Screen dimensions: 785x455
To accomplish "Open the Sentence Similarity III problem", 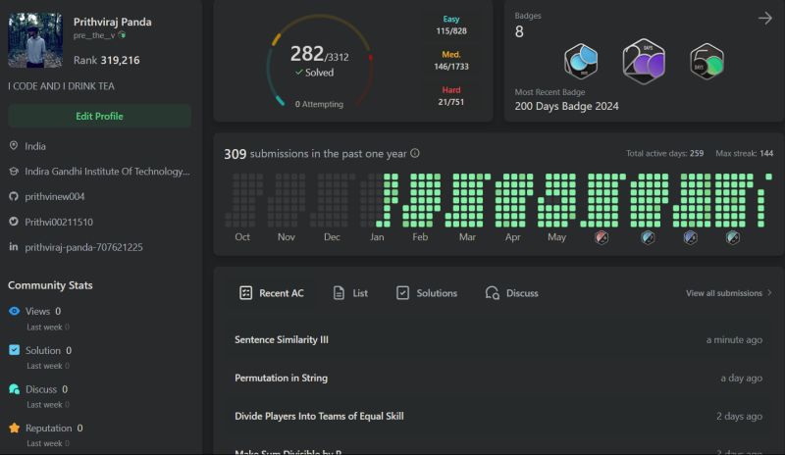I will coord(282,339).
